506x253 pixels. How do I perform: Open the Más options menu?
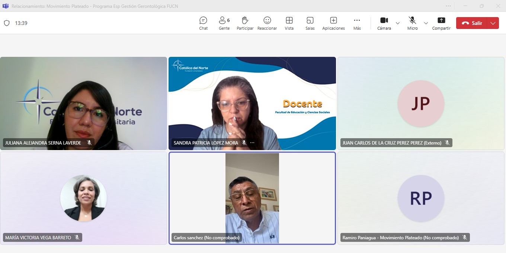[x=357, y=23]
